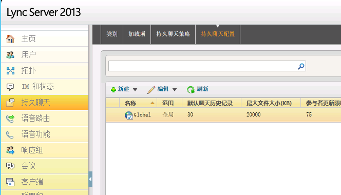Click the value 75 cell
The width and height of the screenshot is (341, 195).
coord(309,114)
